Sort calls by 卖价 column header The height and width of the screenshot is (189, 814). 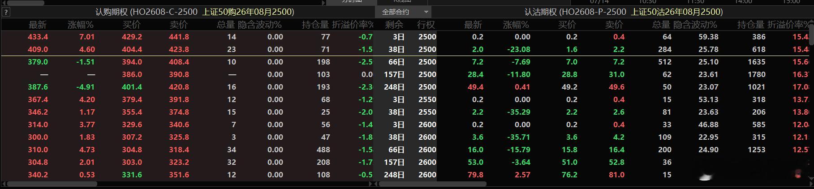click(179, 25)
